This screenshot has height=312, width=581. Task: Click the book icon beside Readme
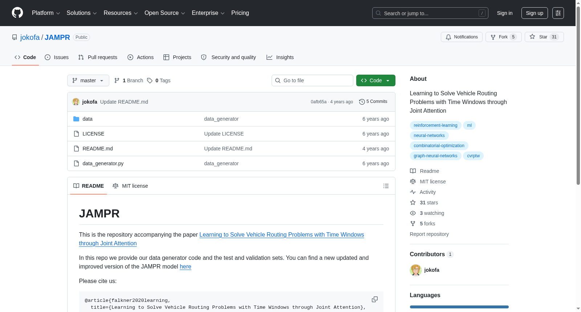pyautogui.click(x=413, y=171)
